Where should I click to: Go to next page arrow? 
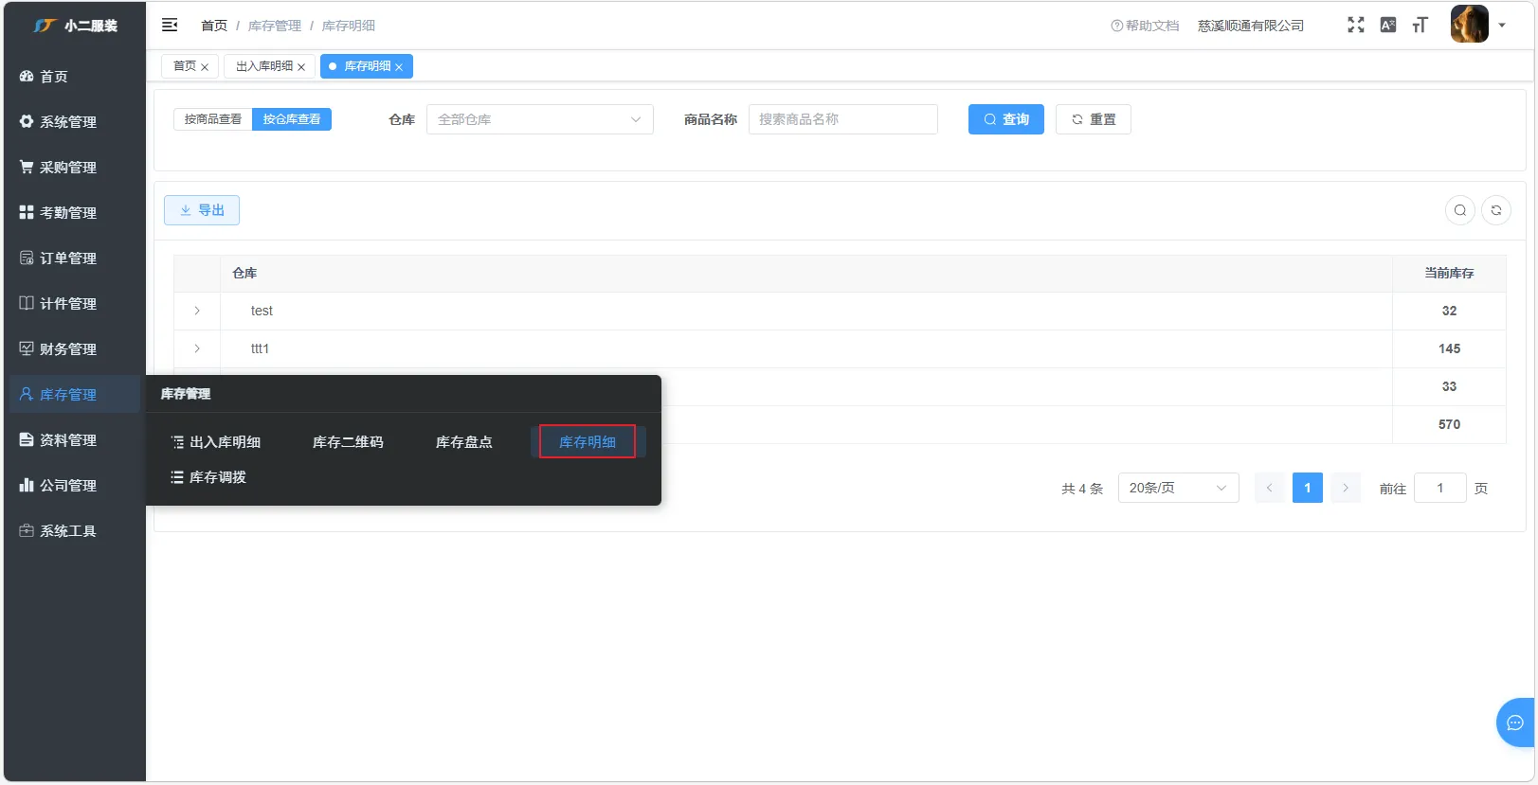(x=1346, y=488)
